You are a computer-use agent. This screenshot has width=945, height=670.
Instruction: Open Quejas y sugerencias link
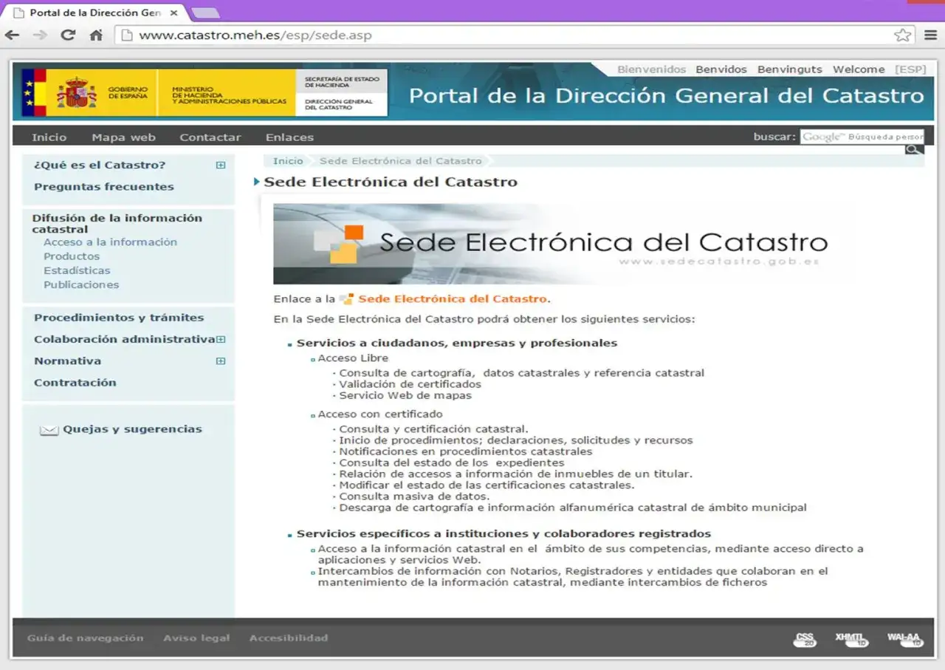132,429
